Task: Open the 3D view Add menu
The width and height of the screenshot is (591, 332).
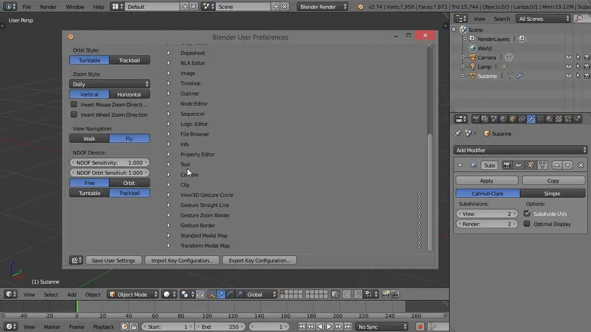Action: pos(72,294)
